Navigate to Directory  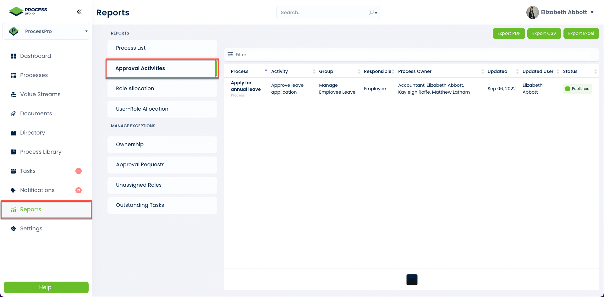33,133
